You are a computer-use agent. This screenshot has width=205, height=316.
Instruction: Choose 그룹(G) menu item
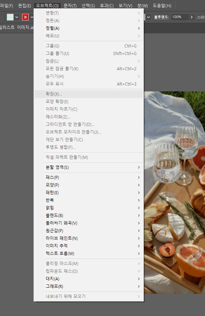click(88, 46)
